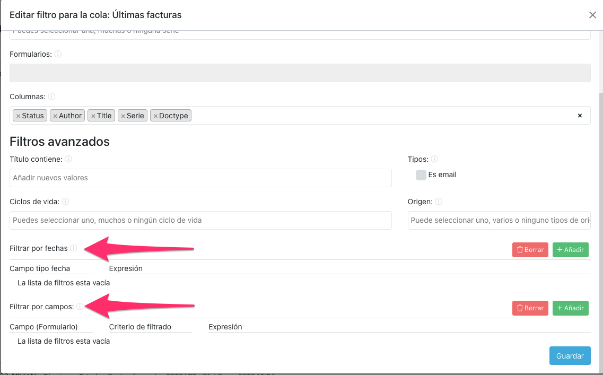The height and width of the screenshot is (375, 603).
Task: Add a new date filter with Añadir
Action: (570, 250)
